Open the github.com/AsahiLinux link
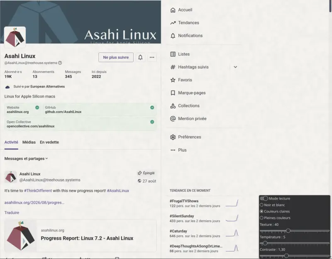332x259 pixels. coord(63,112)
